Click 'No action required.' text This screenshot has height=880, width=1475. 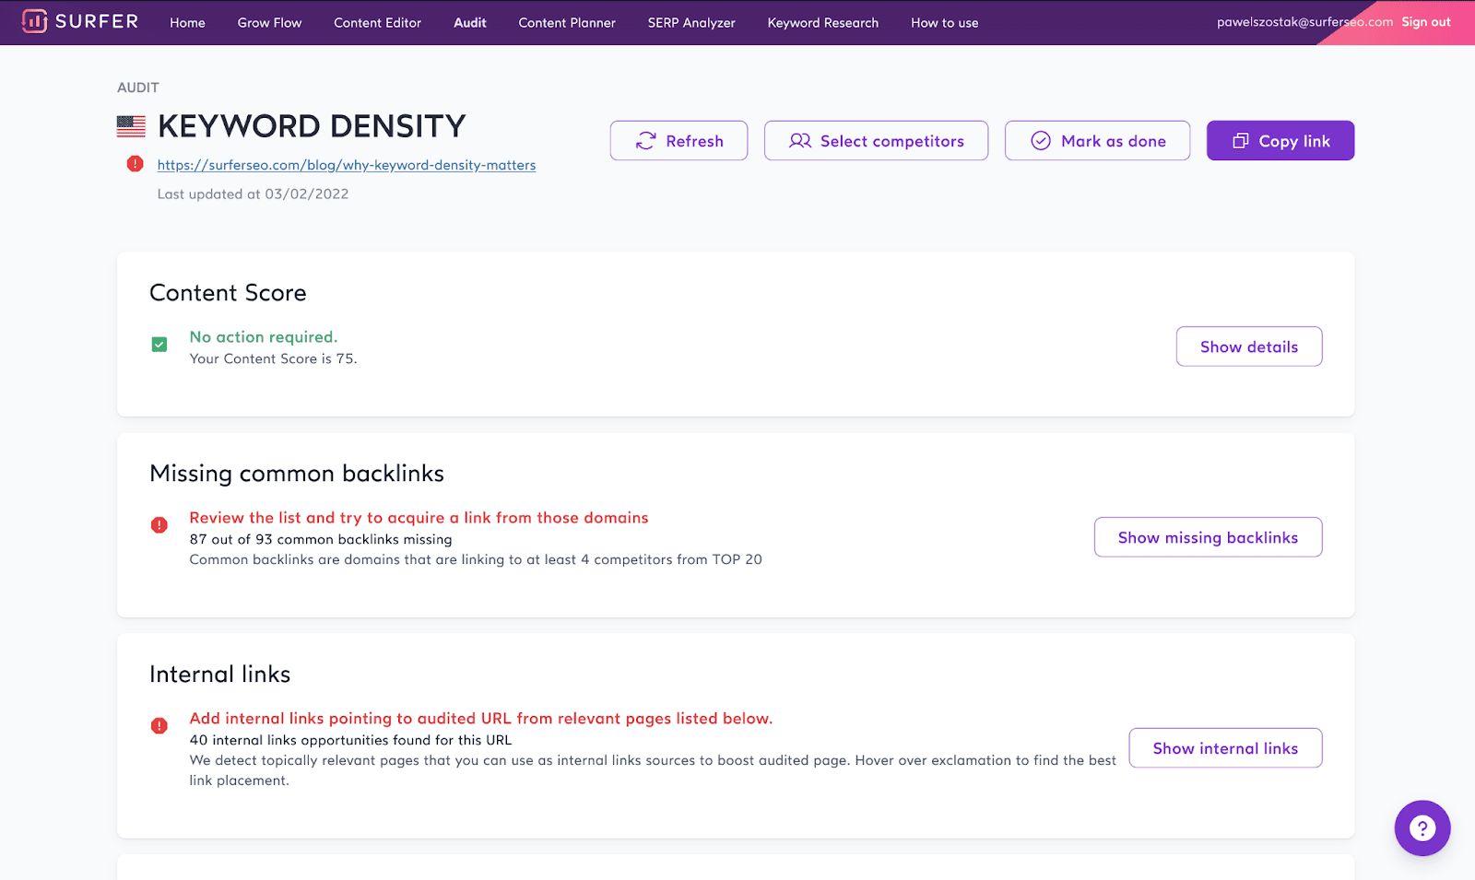[264, 337]
